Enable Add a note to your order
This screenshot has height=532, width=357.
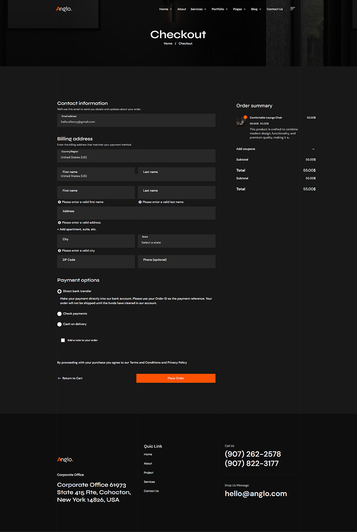(63, 340)
